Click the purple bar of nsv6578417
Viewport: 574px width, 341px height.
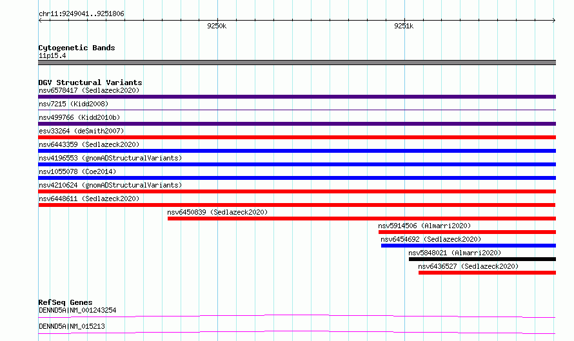click(x=297, y=97)
